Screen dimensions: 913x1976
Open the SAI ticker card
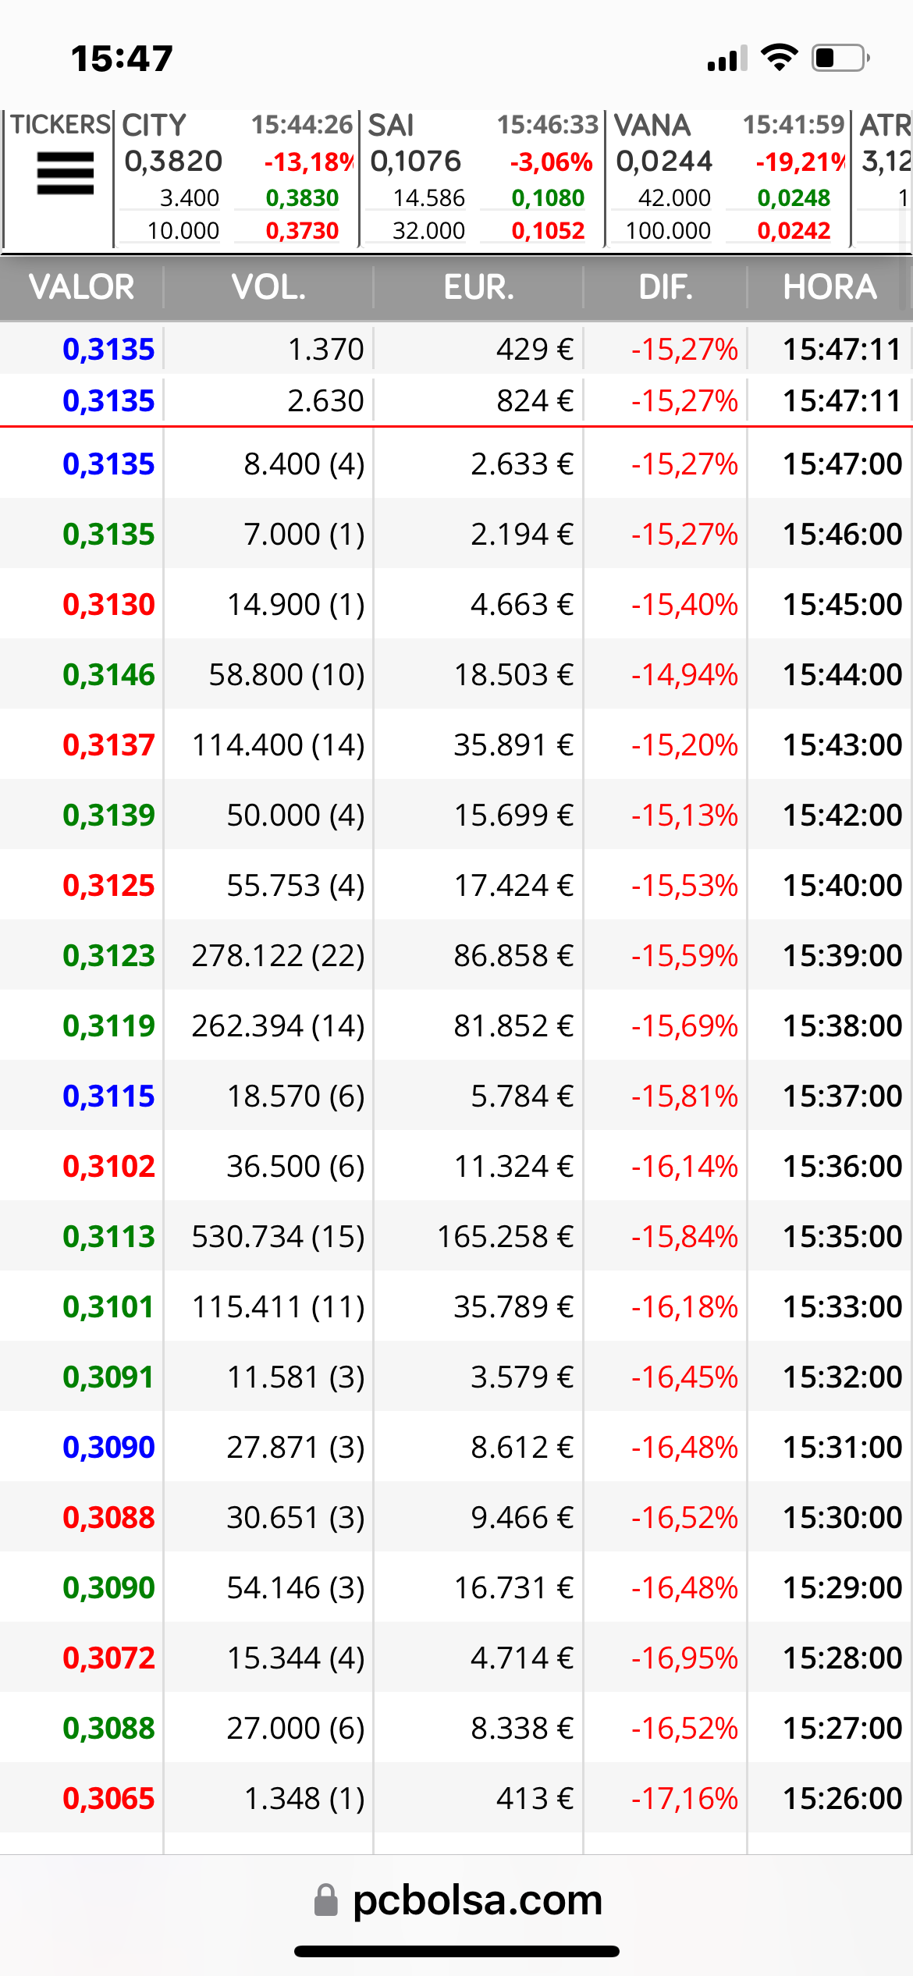click(482, 178)
